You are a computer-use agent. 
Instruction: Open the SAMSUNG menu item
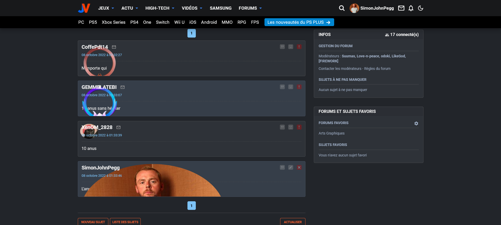221,8
